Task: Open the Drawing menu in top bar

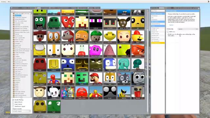Action: [4, 2]
